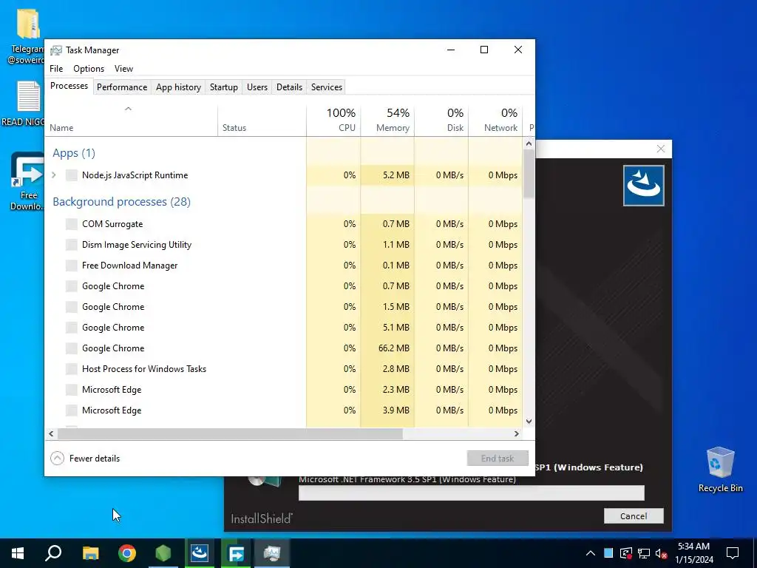Switch to Free Download Manager taskbar icon
The height and width of the screenshot is (568, 757).
(236, 553)
